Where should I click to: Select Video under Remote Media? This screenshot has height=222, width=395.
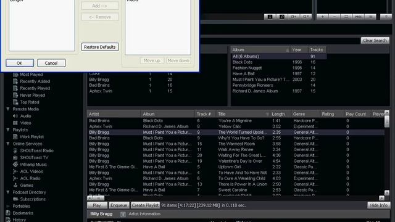(25, 123)
